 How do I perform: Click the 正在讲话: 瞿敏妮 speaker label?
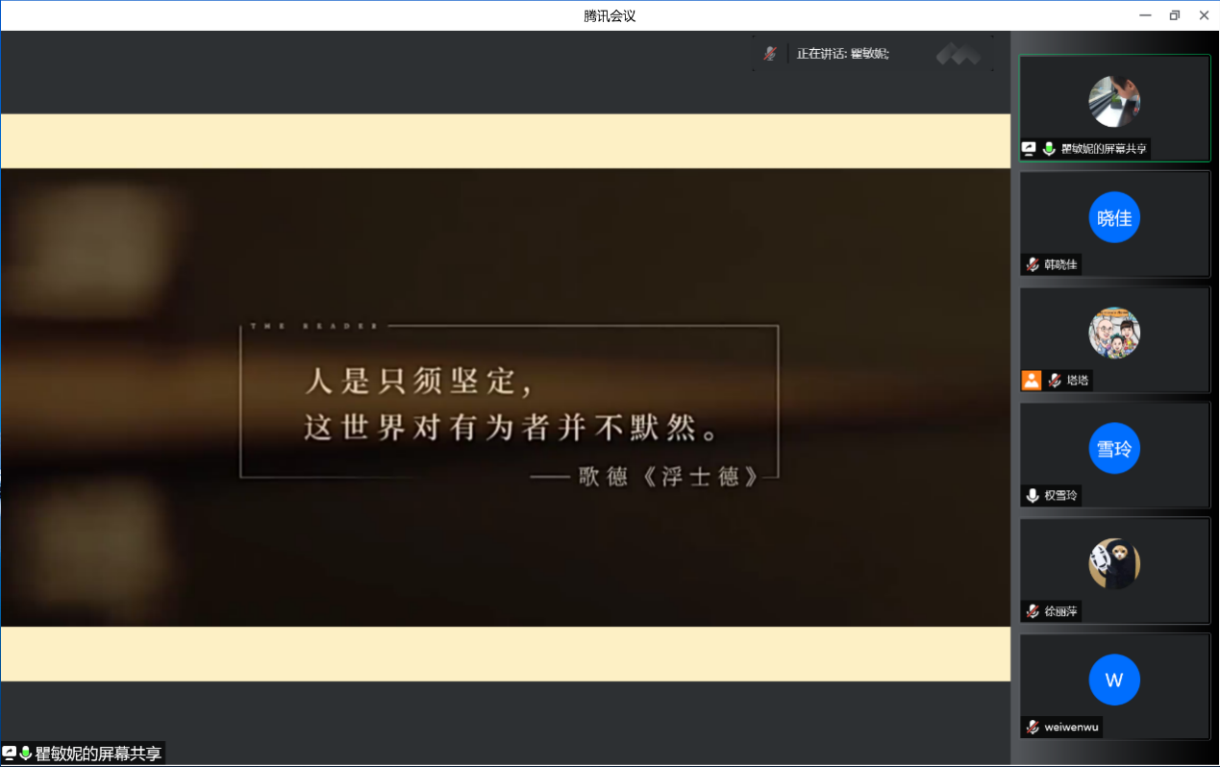click(842, 54)
